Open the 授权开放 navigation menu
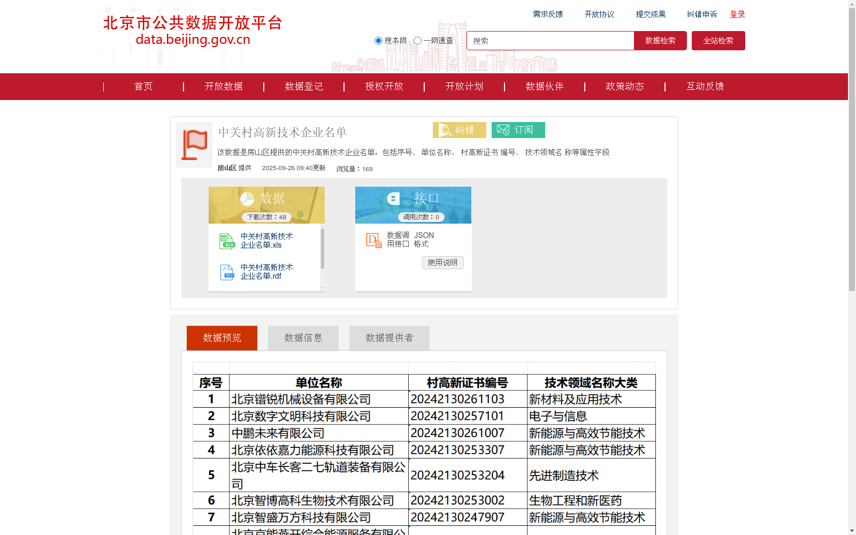Screen dimensions: 856x535 pos(384,87)
